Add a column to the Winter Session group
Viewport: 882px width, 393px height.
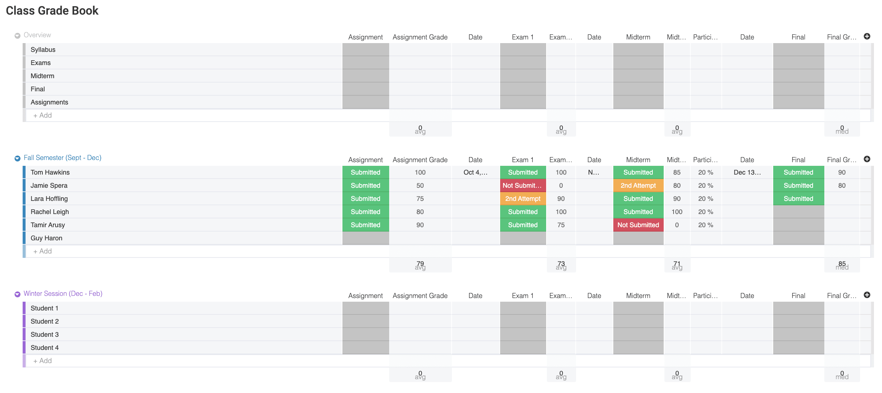(867, 295)
